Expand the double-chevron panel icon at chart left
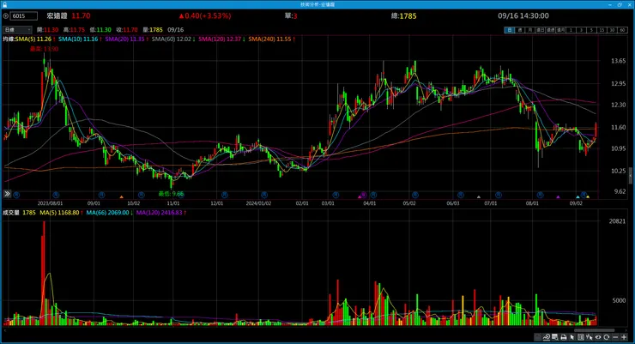635x344 pixels. click(x=7, y=194)
